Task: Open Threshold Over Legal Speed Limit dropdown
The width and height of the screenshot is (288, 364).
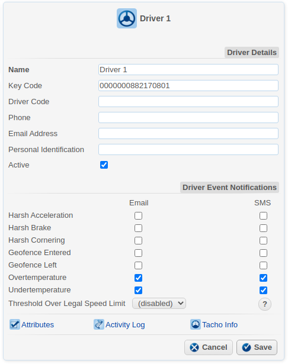Action: [159, 304]
